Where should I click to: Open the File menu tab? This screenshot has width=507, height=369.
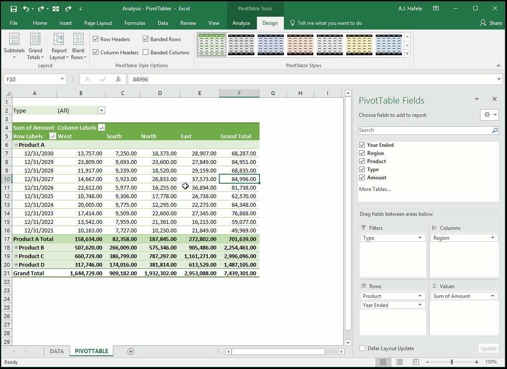(14, 23)
